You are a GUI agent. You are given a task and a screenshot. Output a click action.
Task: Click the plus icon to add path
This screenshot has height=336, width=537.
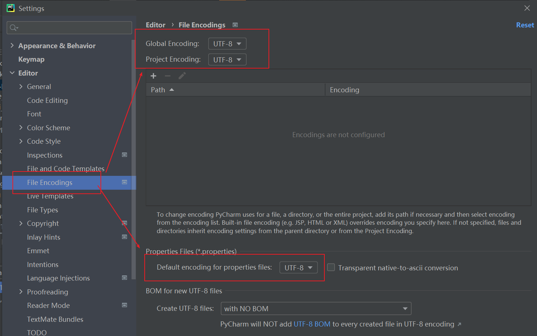(x=153, y=76)
